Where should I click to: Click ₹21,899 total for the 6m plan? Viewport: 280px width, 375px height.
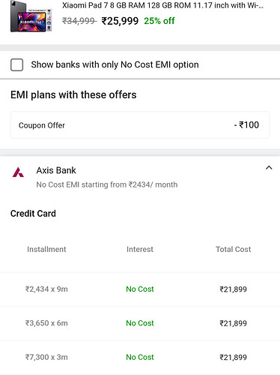[234, 323]
